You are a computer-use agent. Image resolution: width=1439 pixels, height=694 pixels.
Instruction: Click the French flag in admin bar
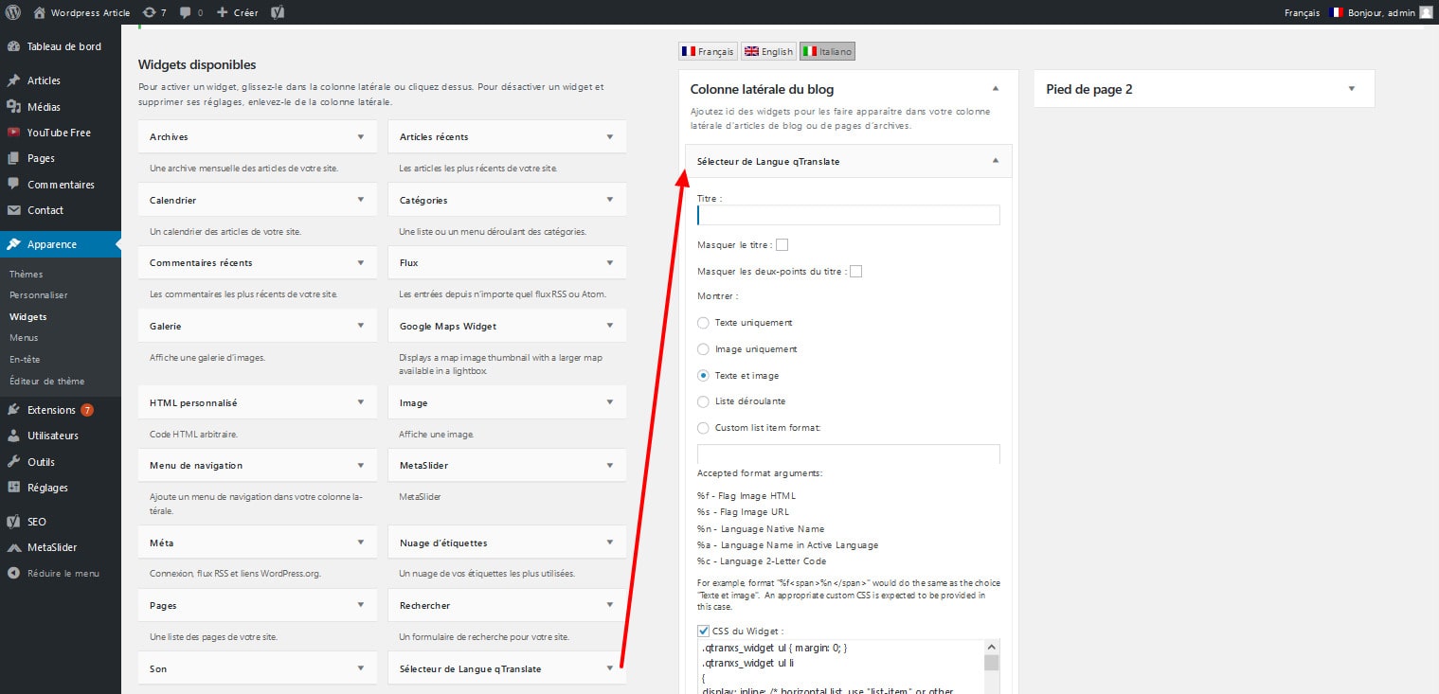(1336, 12)
